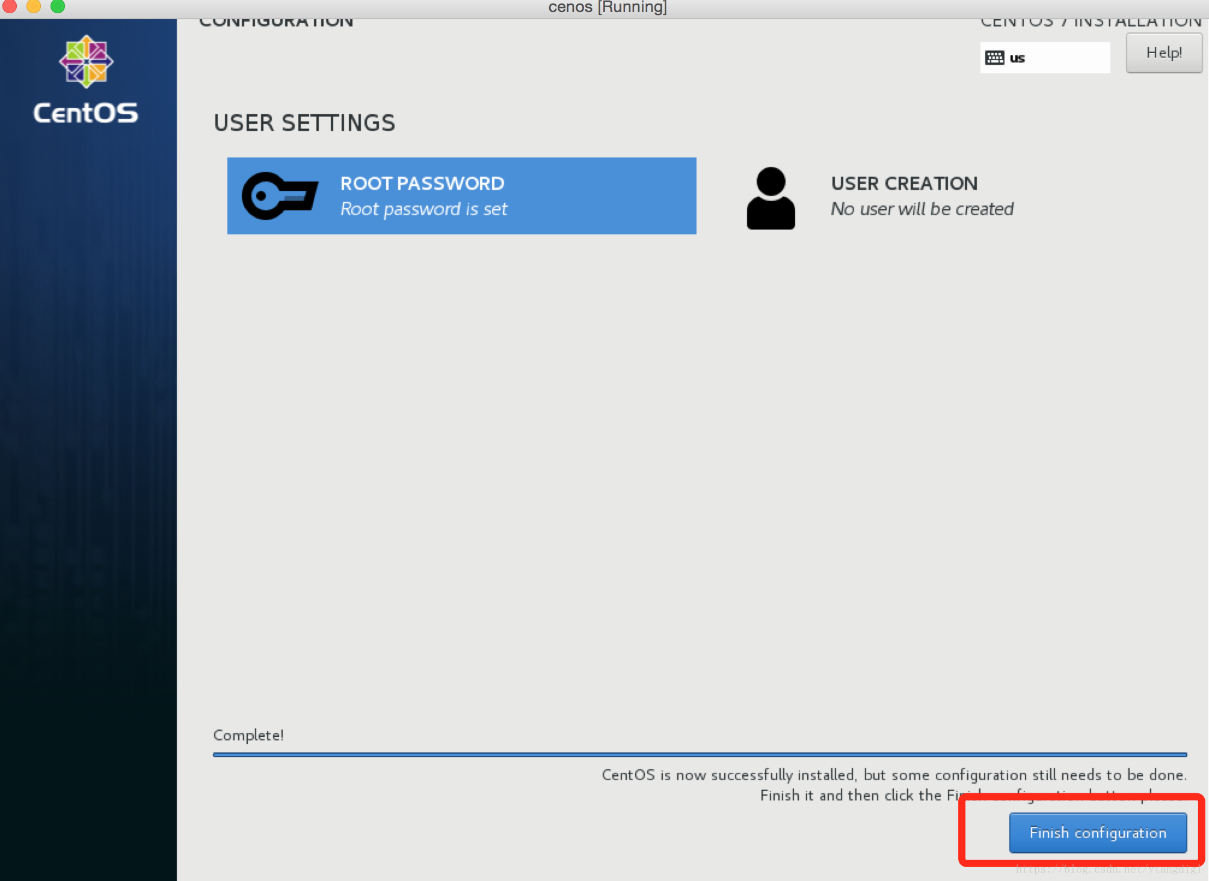Click the "Complete!" status text
The width and height of the screenshot is (1209, 881).
coord(248,735)
